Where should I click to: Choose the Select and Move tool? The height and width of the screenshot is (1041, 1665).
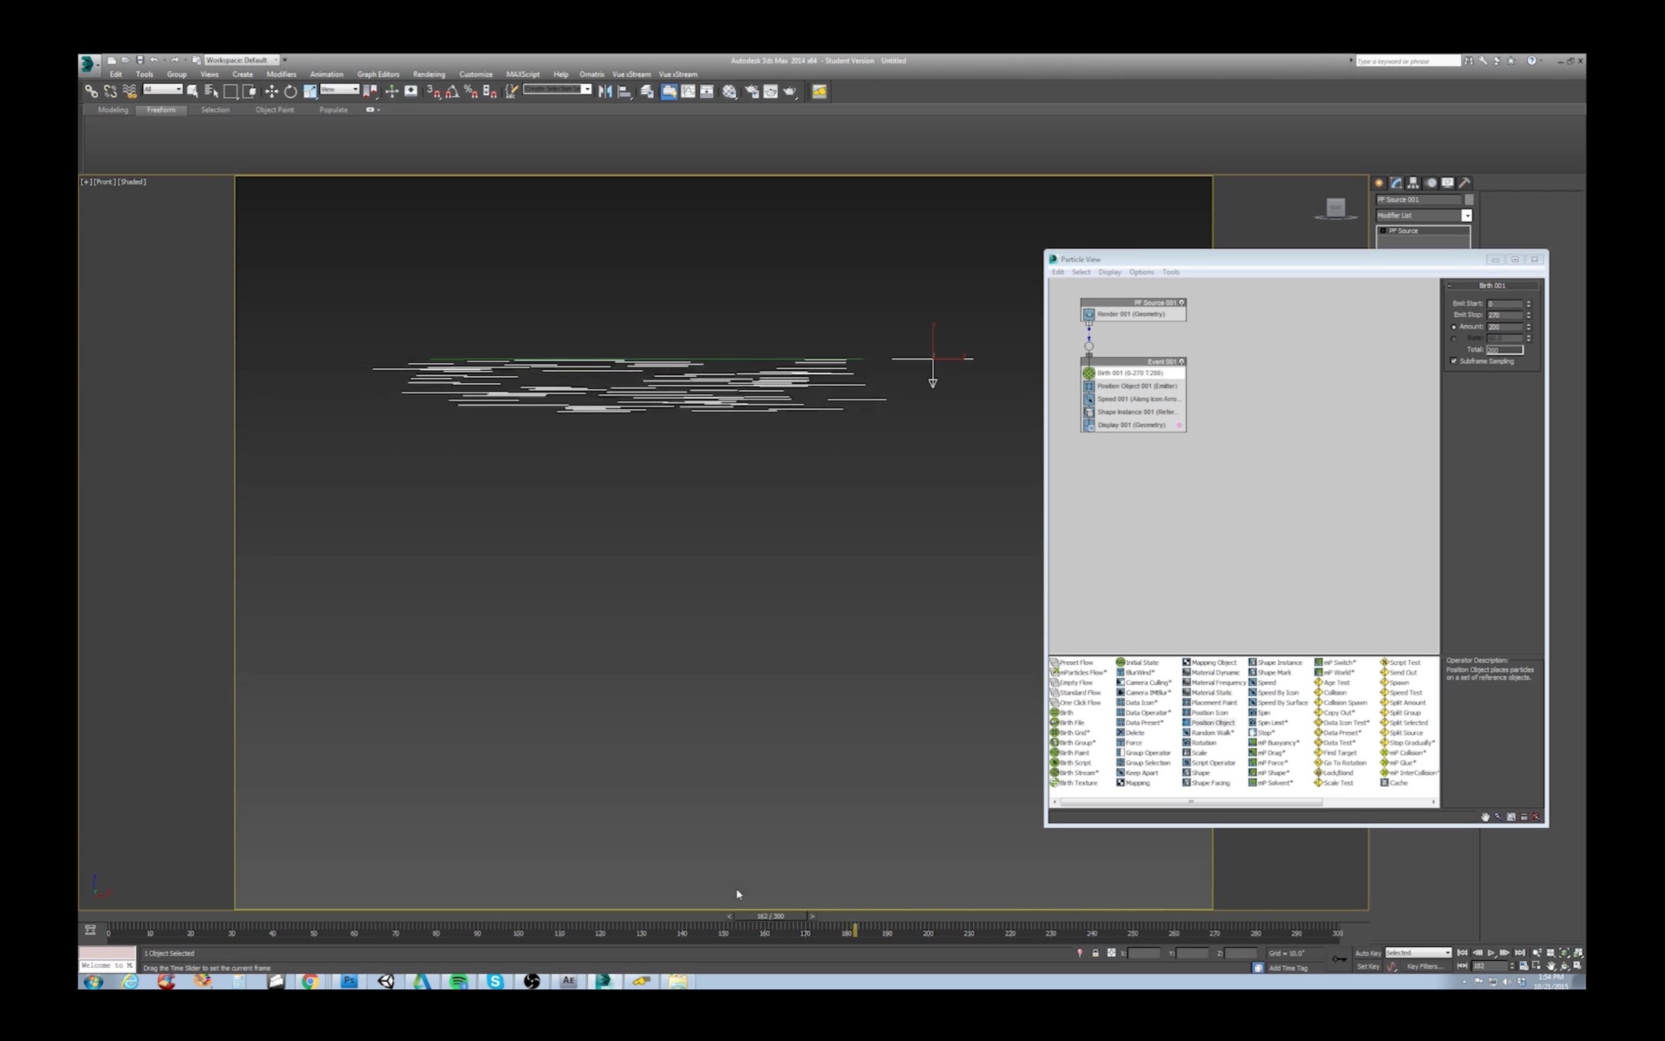[271, 91]
